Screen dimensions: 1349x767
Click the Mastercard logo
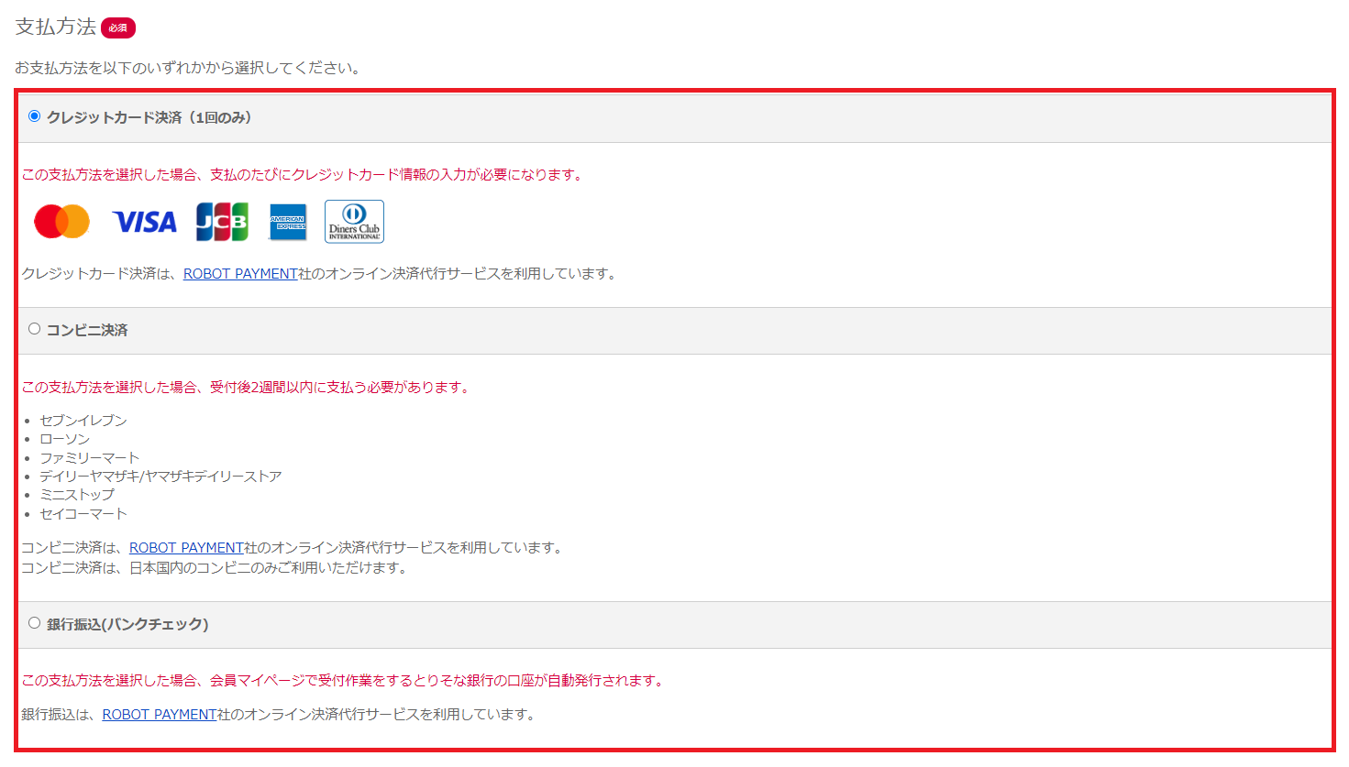[61, 222]
